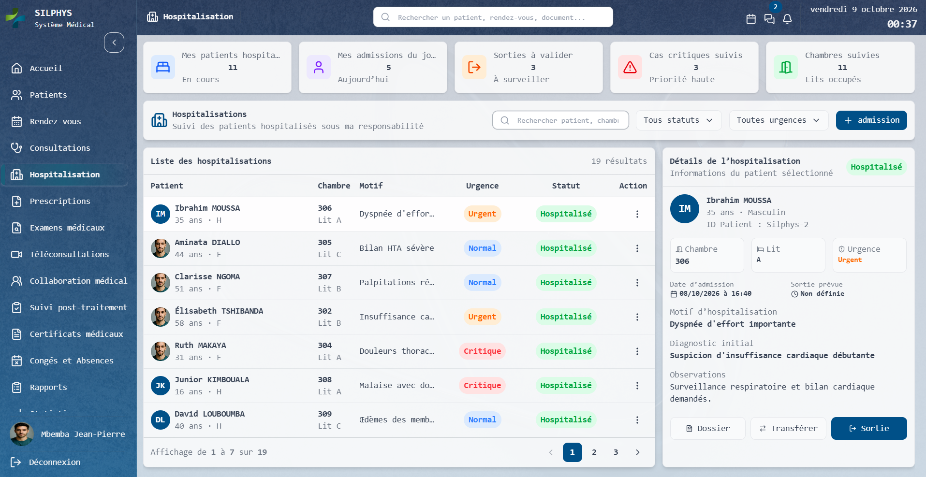Screen dimensions: 926x477
Task: Open Rendez-vous in the sidebar
Action: 65,121
